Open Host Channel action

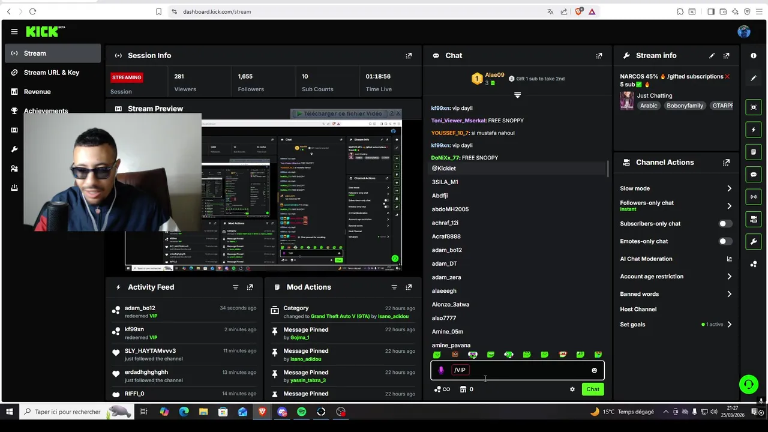click(x=638, y=309)
